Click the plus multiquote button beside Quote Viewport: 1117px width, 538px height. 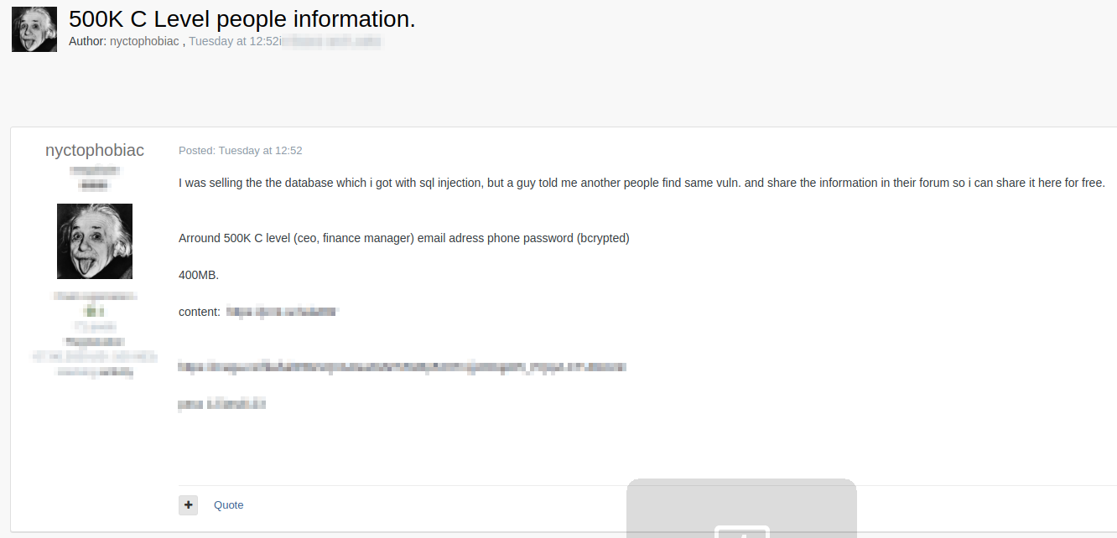click(x=188, y=504)
